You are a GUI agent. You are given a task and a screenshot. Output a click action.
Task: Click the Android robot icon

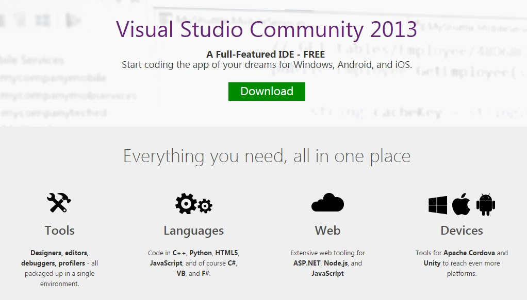(485, 204)
